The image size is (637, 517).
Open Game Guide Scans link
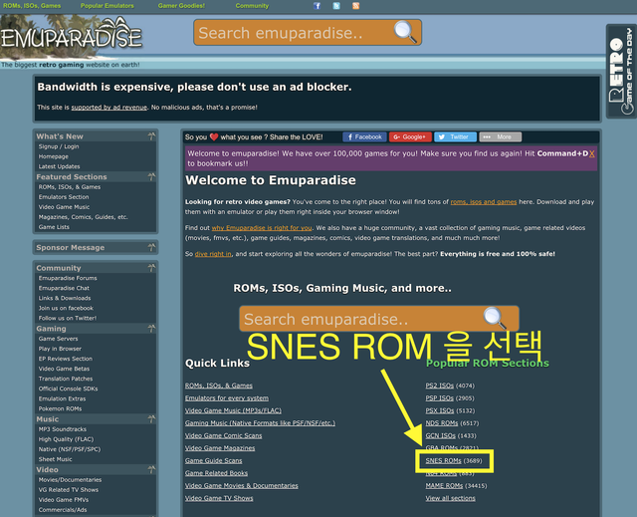(214, 460)
